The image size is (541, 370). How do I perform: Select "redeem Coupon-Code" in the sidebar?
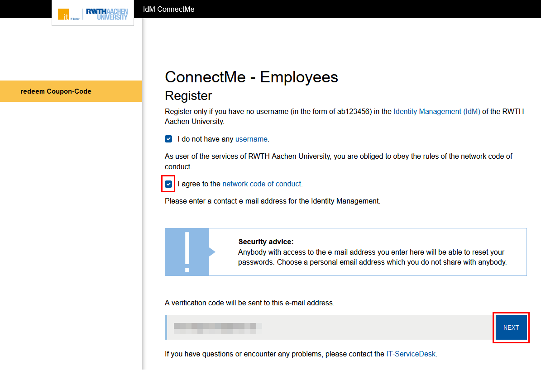pyautogui.click(x=56, y=91)
